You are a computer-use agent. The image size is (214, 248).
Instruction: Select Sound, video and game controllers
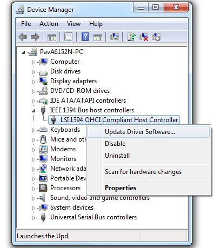coord(100,198)
